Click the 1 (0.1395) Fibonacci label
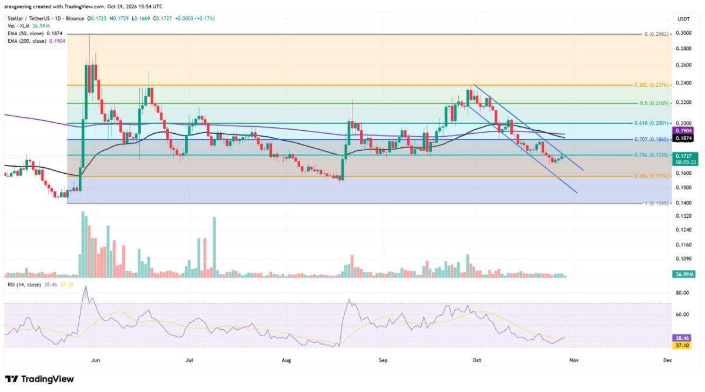Screen dimensions: 705x392 pos(655,203)
